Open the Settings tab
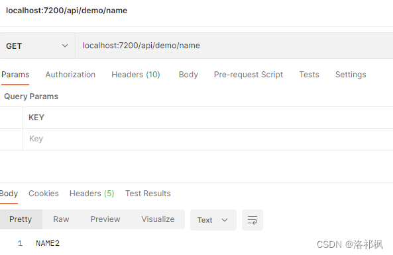393x255 pixels. pos(351,75)
